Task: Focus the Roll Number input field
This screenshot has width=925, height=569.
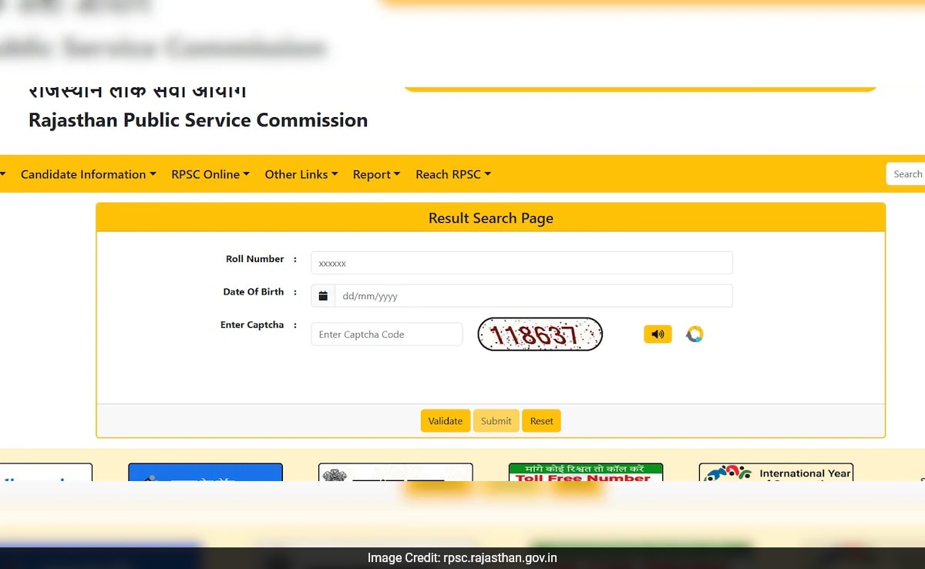Action: tap(521, 263)
